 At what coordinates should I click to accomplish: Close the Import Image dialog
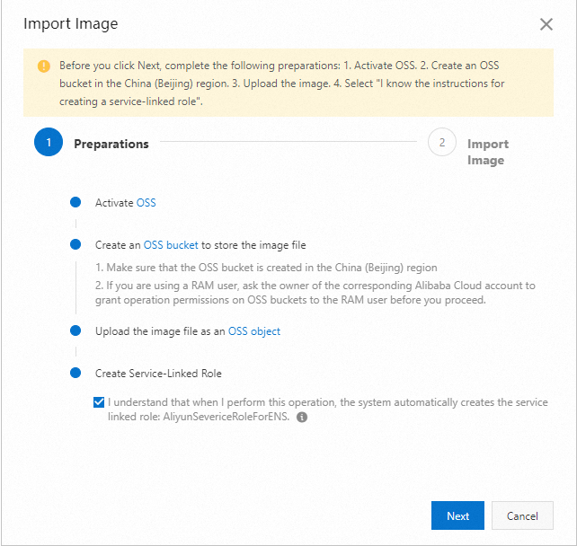point(546,24)
